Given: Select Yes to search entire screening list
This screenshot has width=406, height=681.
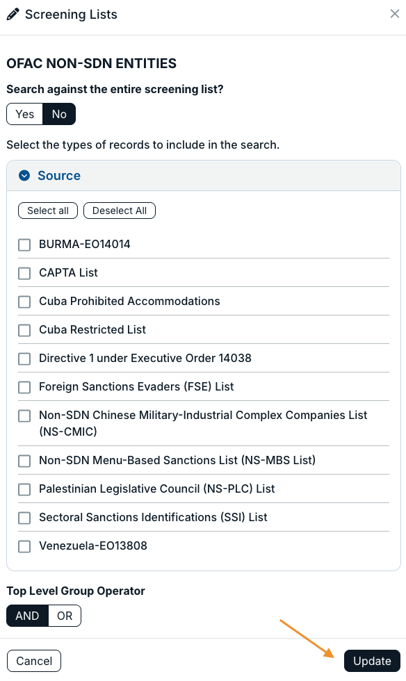Looking at the screenshot, I should 25,114.
